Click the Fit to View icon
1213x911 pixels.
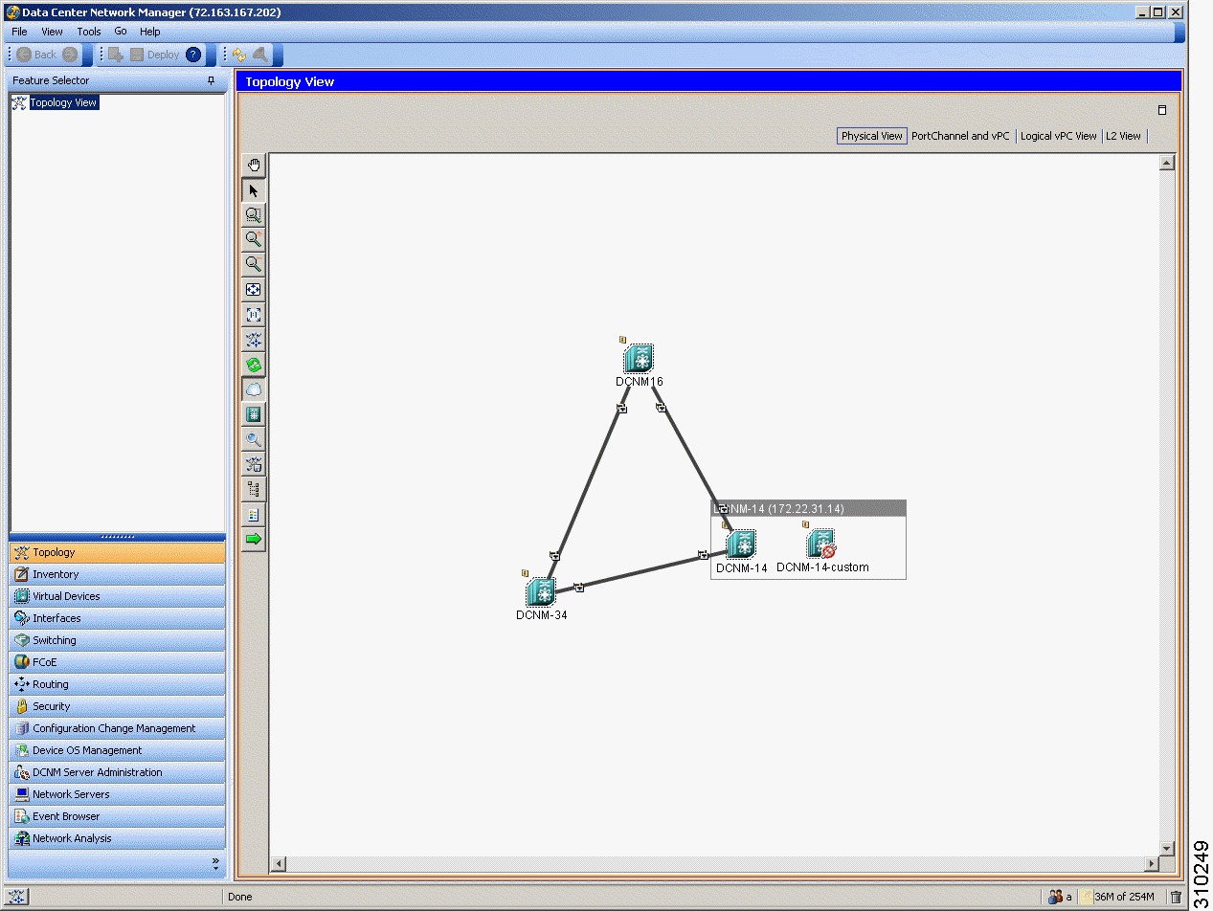253,290
